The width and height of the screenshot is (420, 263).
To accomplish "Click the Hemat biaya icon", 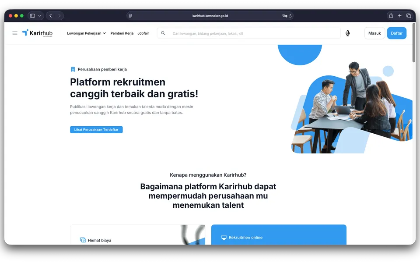I will click(x=83, y=240).
